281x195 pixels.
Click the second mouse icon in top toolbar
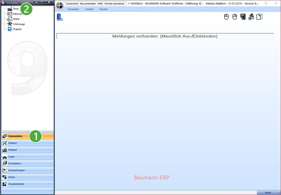(x=234, y=17)
